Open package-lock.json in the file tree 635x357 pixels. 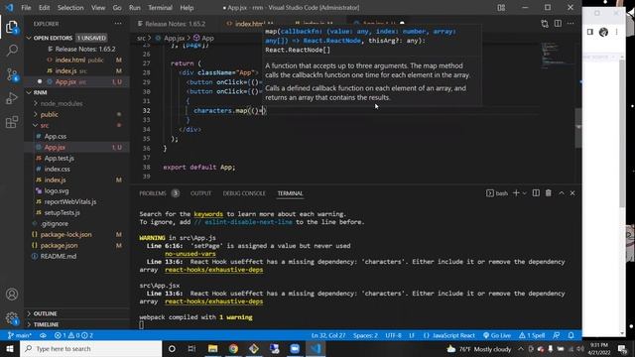(66, 234)
